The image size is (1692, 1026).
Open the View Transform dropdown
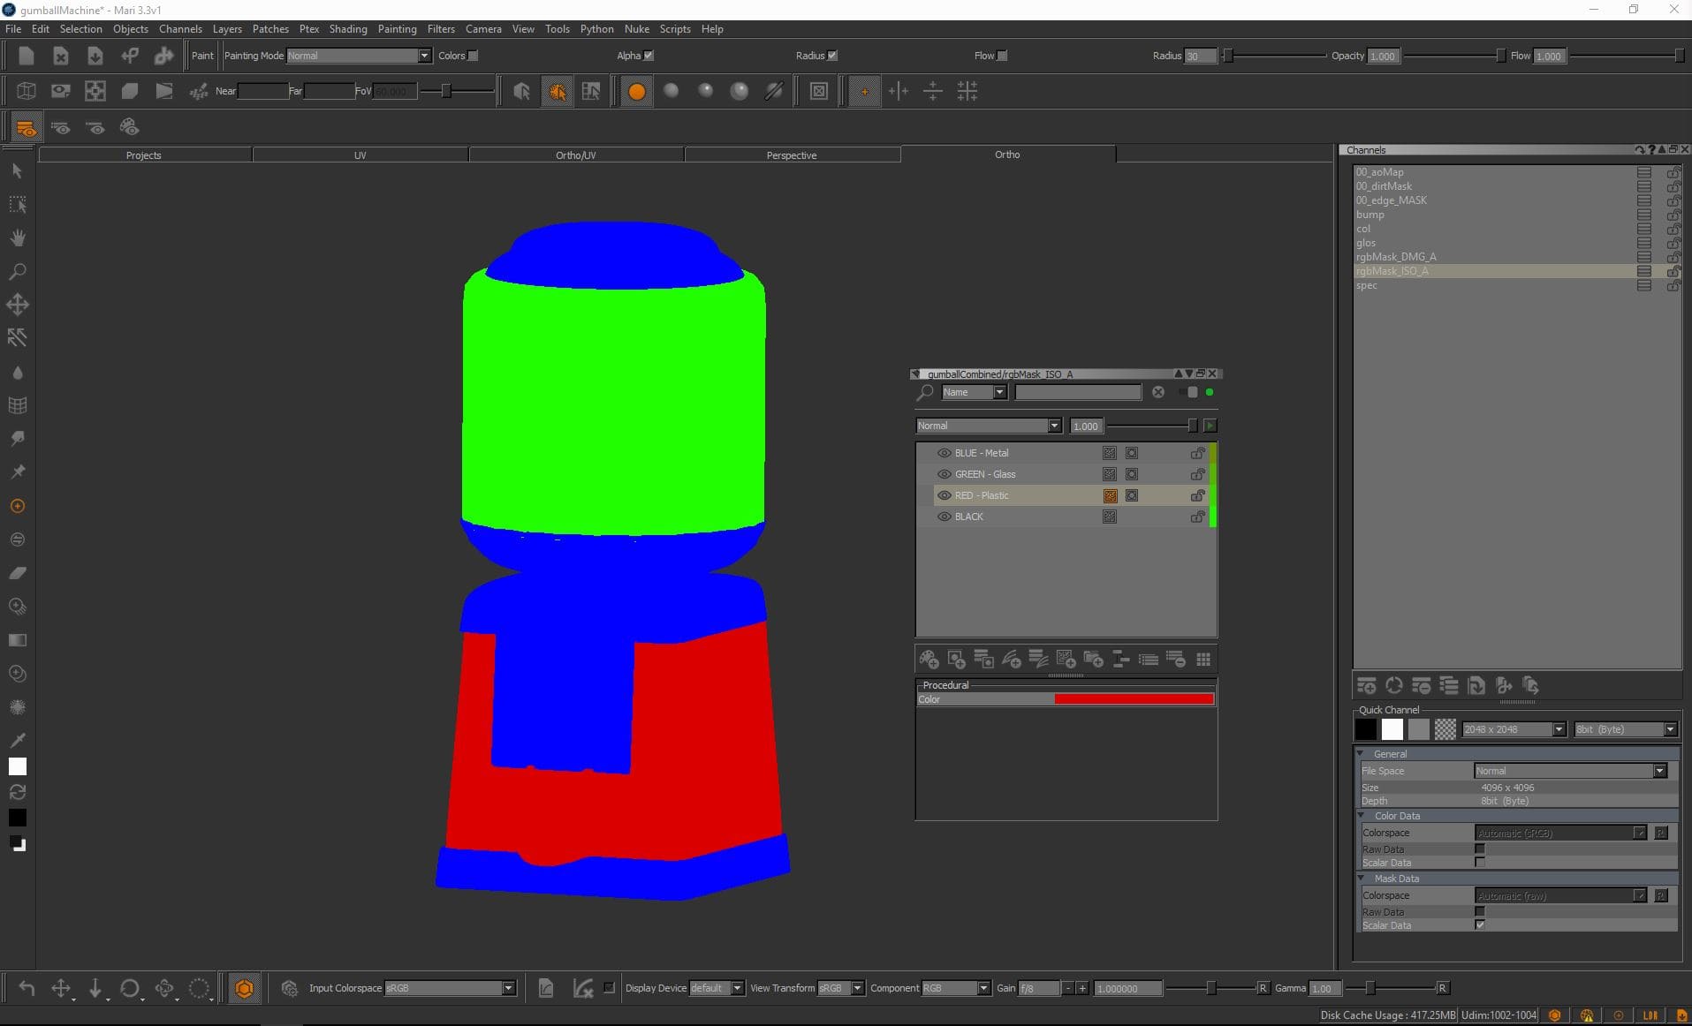pyautogui.click(x=840, y=988)
